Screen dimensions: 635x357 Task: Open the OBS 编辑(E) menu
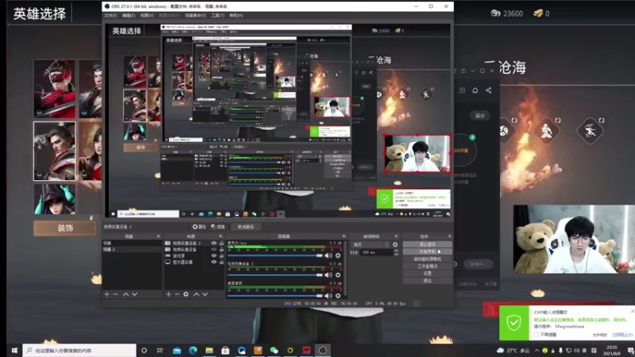tap(129, 15)
